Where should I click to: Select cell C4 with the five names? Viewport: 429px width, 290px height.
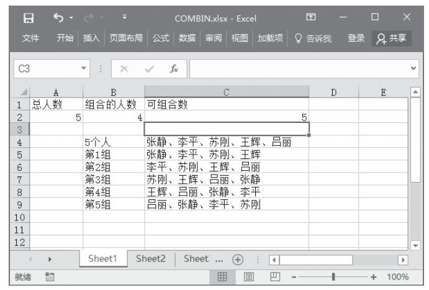(226, 142)
